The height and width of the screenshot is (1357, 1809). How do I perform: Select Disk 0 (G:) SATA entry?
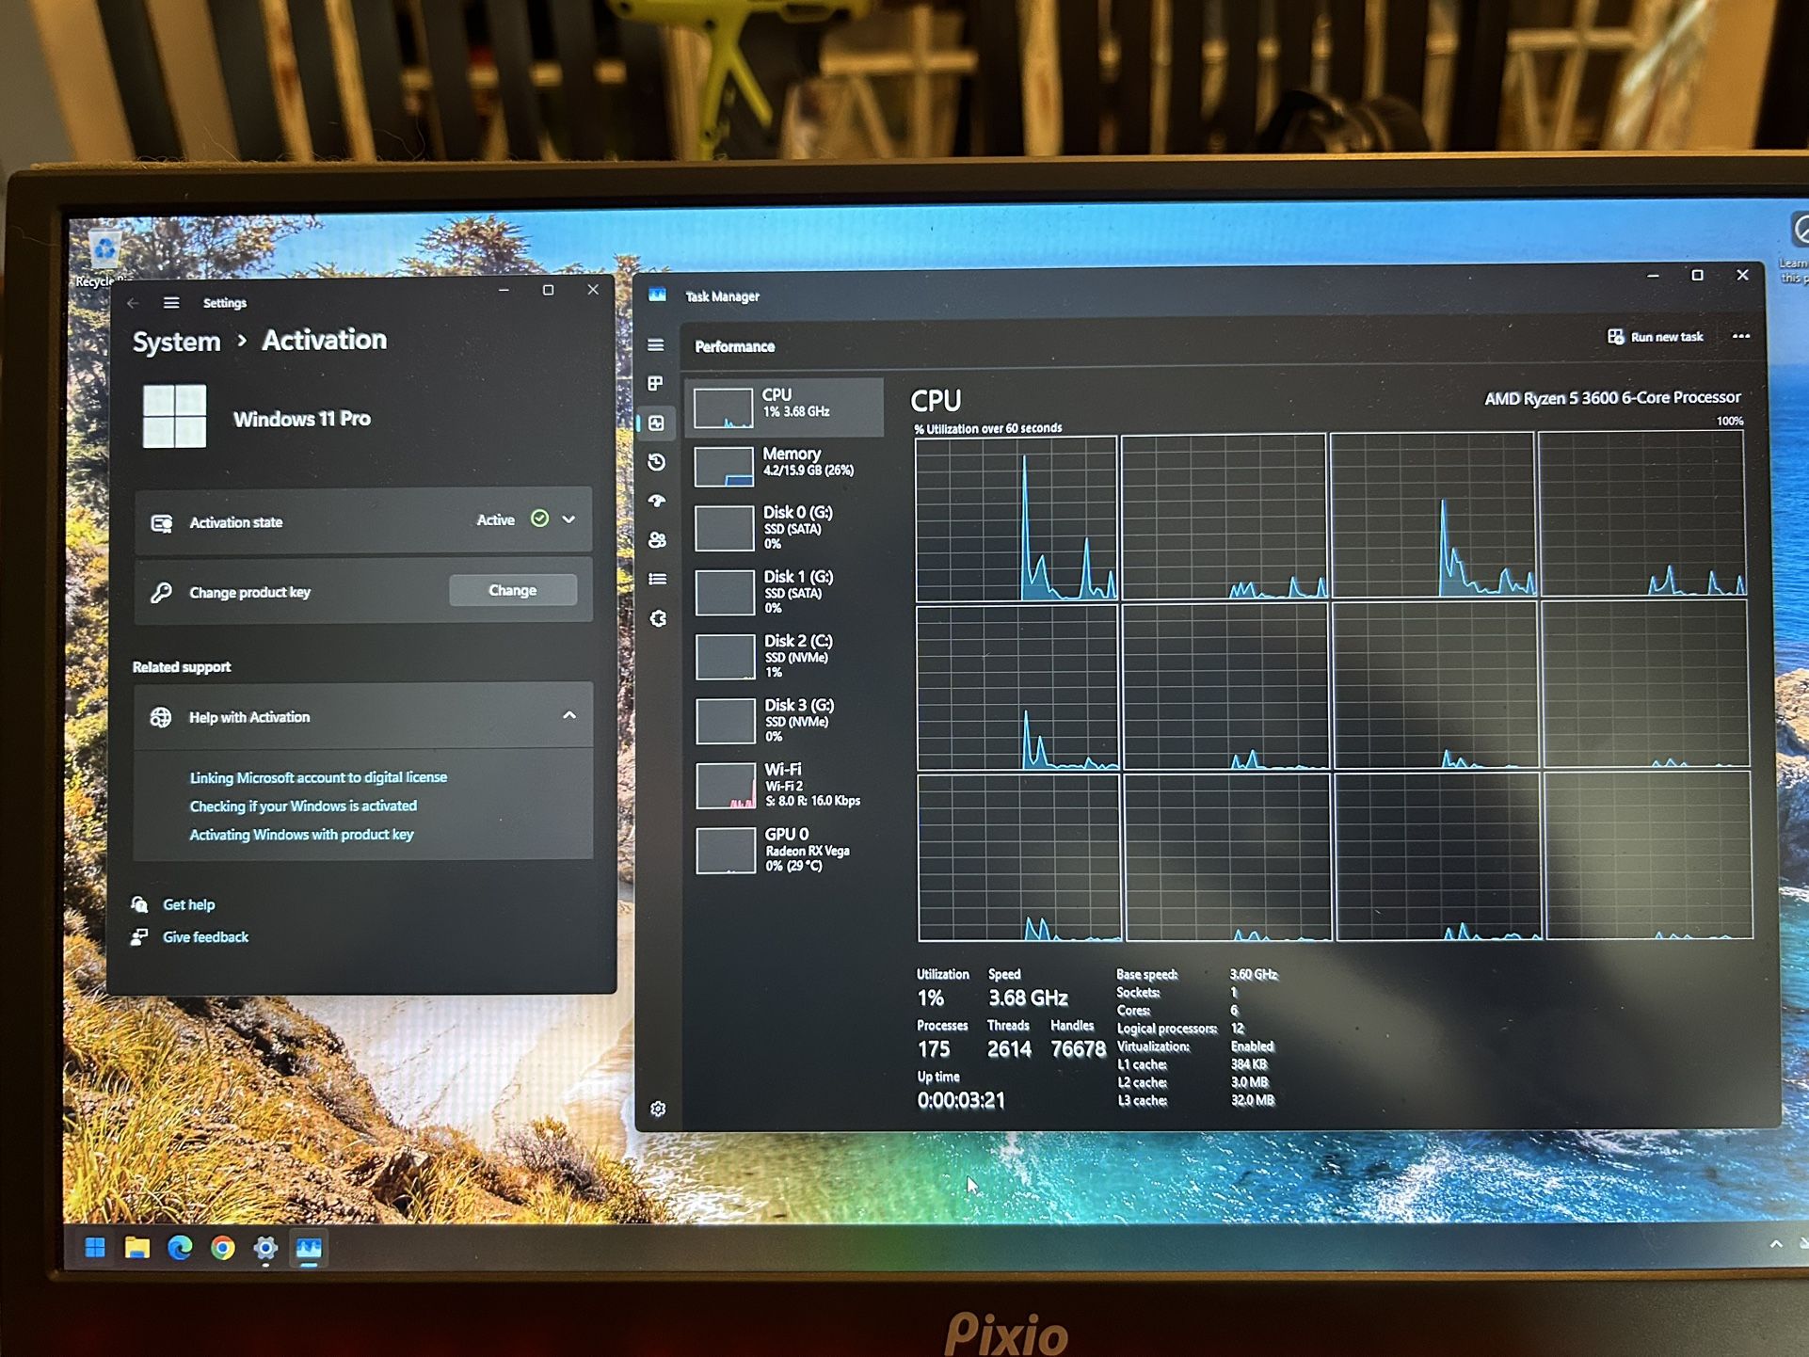(x=787, y=530)
